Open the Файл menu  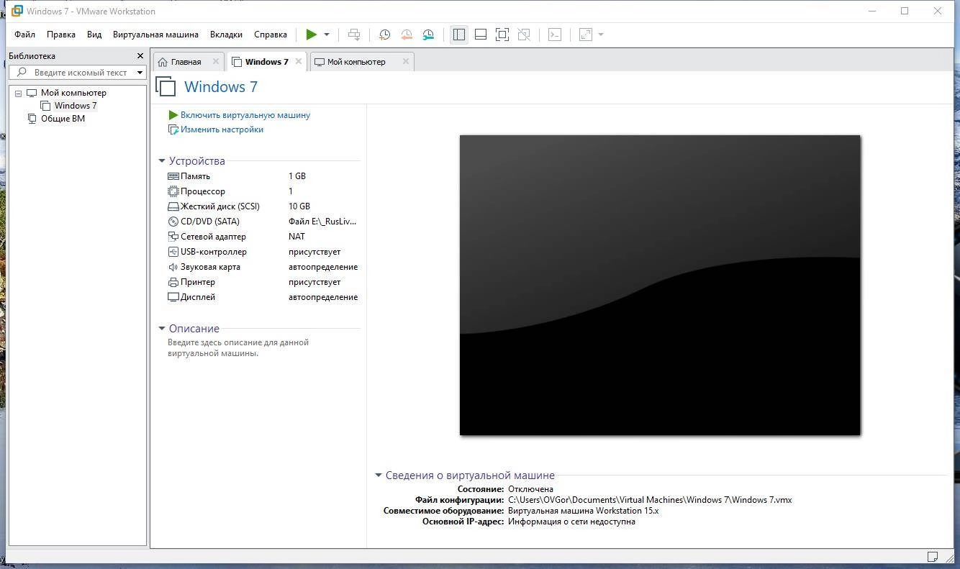click(24, 35)
